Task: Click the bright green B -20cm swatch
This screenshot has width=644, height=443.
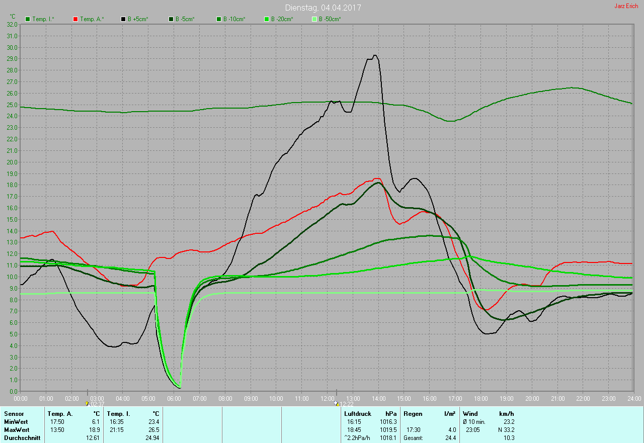Action: coord(267,19)
